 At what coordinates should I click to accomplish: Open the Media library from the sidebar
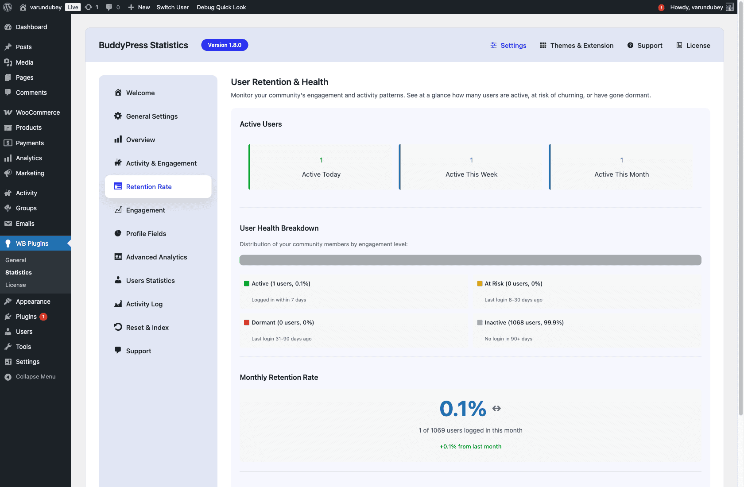click(24, 62)
